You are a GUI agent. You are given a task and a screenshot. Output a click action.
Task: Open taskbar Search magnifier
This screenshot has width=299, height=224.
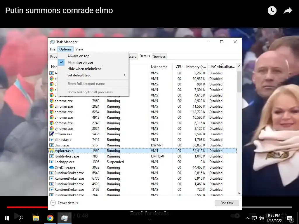coord(21,218)
